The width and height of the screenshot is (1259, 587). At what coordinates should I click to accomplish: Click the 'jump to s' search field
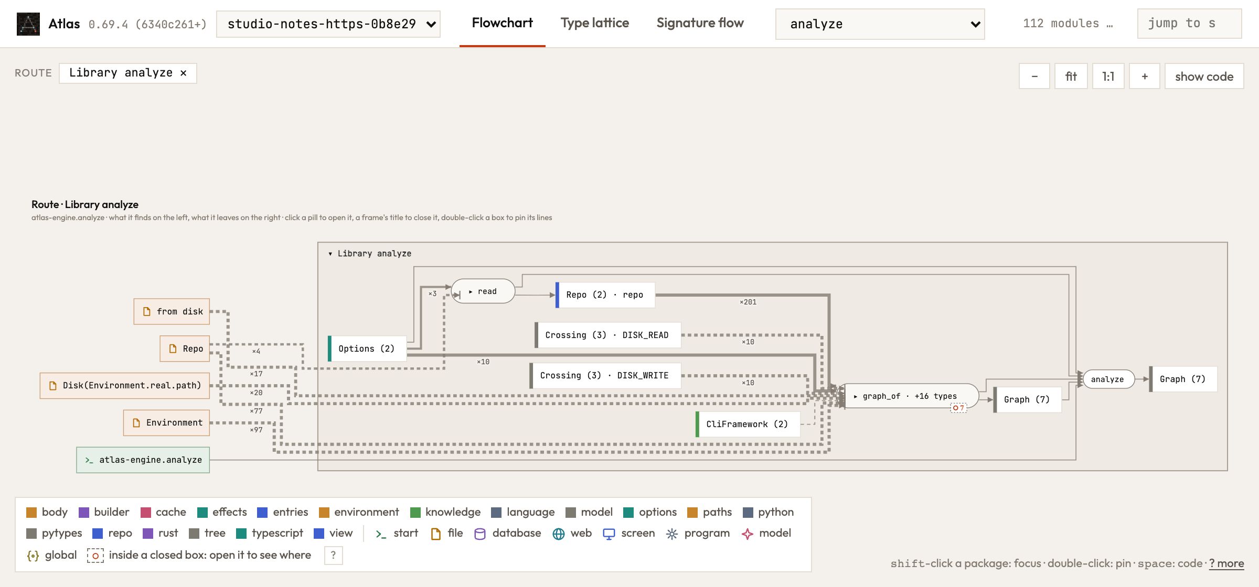pyautogui.click(x=1189, y=24)
